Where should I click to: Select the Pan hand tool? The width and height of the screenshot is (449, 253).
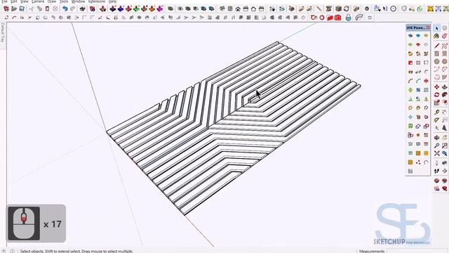444,138
